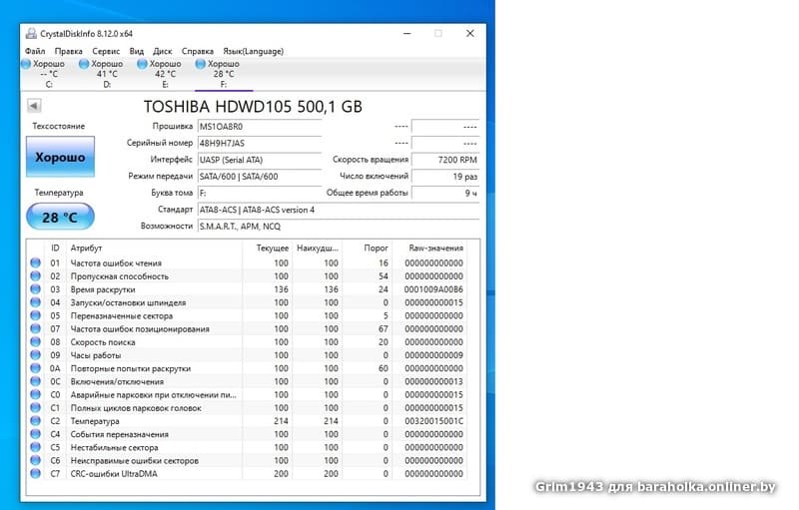Open the Правка menu

pos(68,51)
